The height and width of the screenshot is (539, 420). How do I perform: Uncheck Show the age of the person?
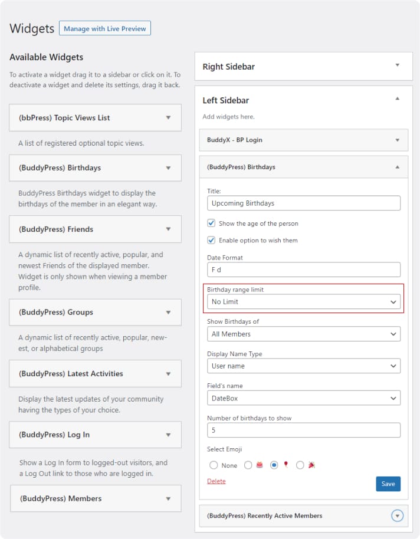211,224
